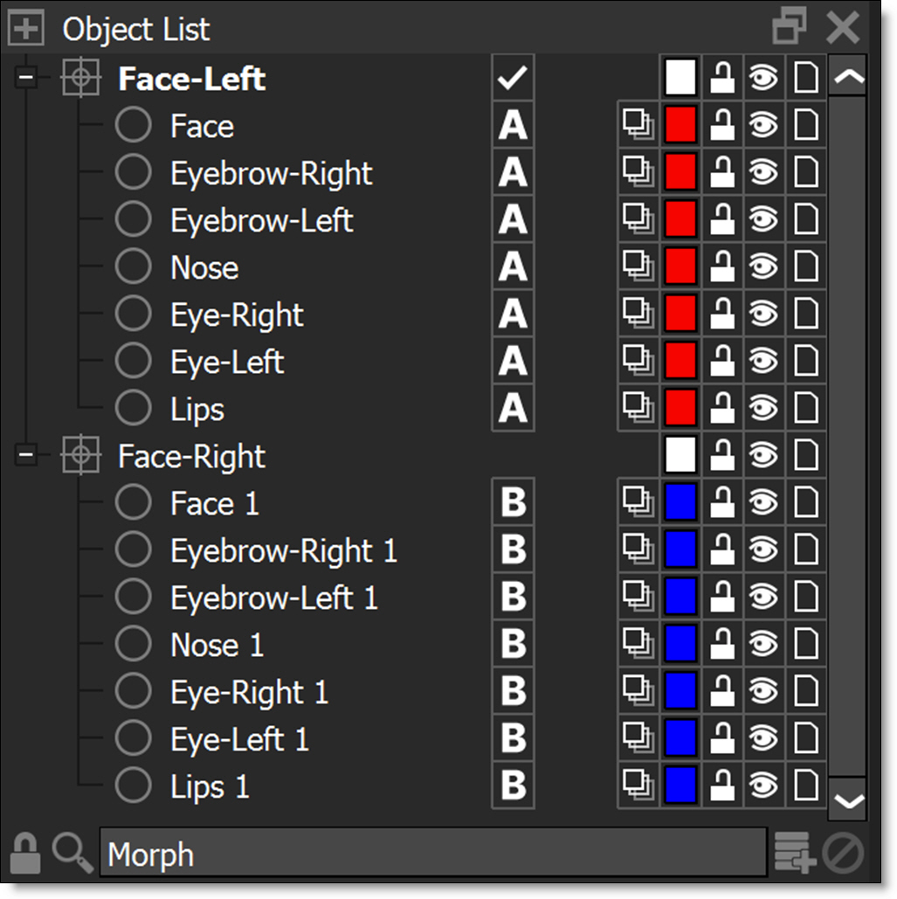
Task: Click the lock icon on the Nose row
Action: coord(721,267)
